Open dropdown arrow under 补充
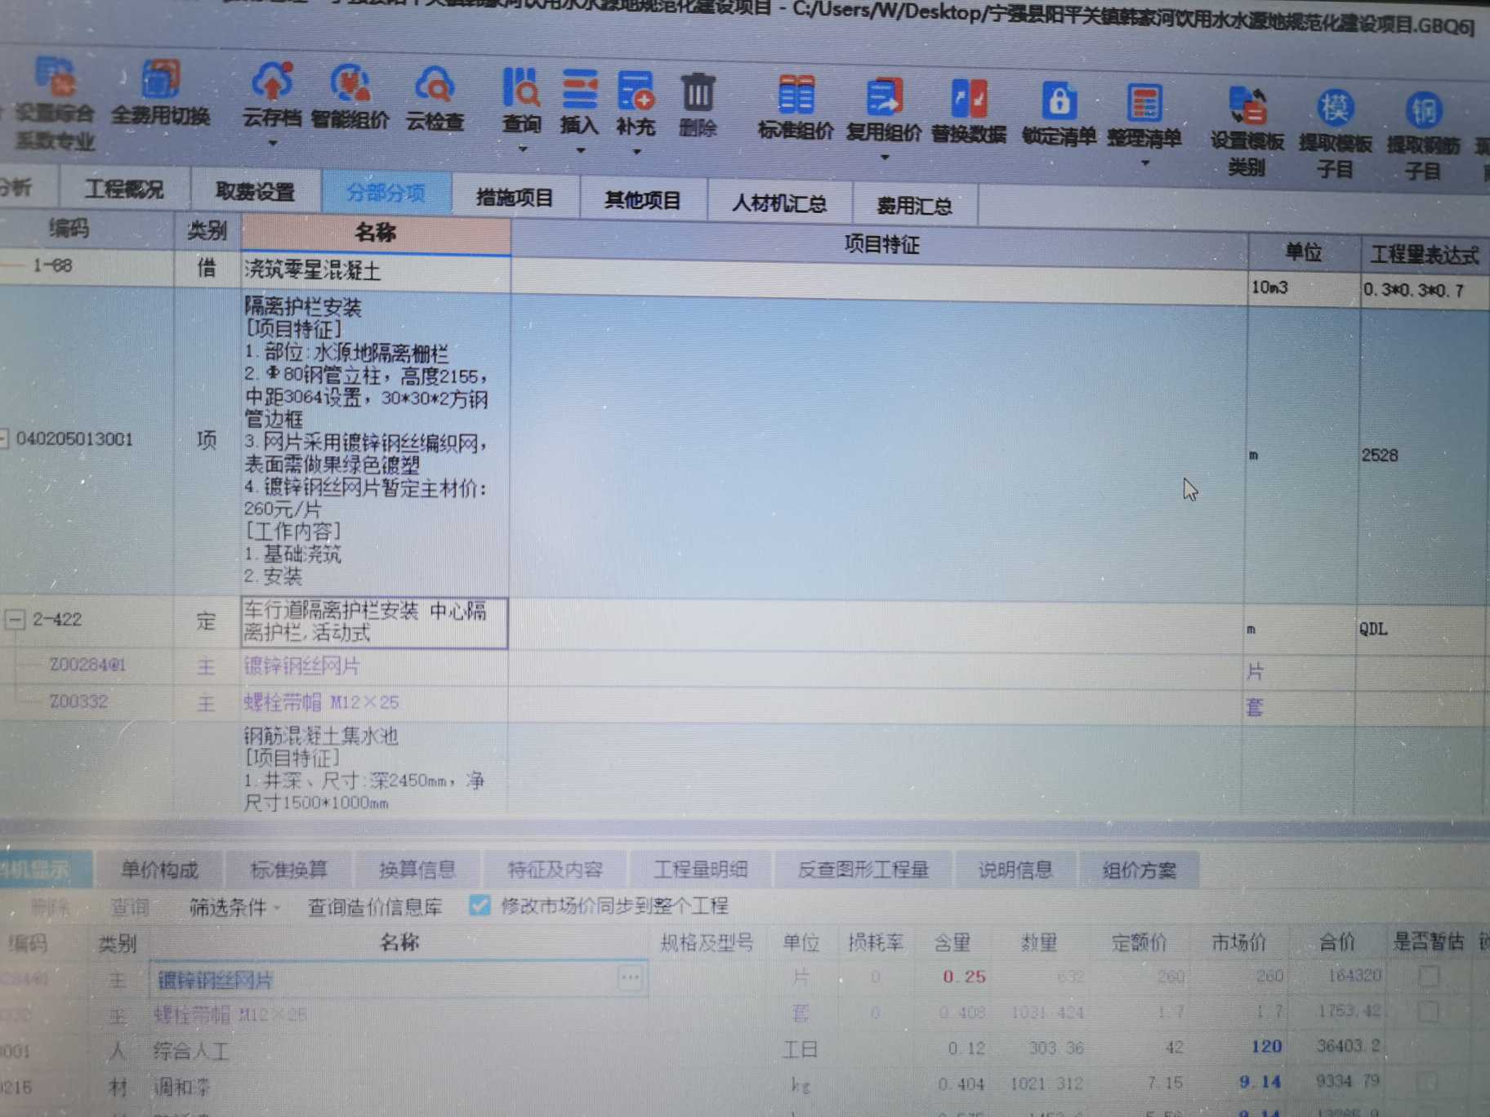1490x1117 pixels. coord(636,152)
